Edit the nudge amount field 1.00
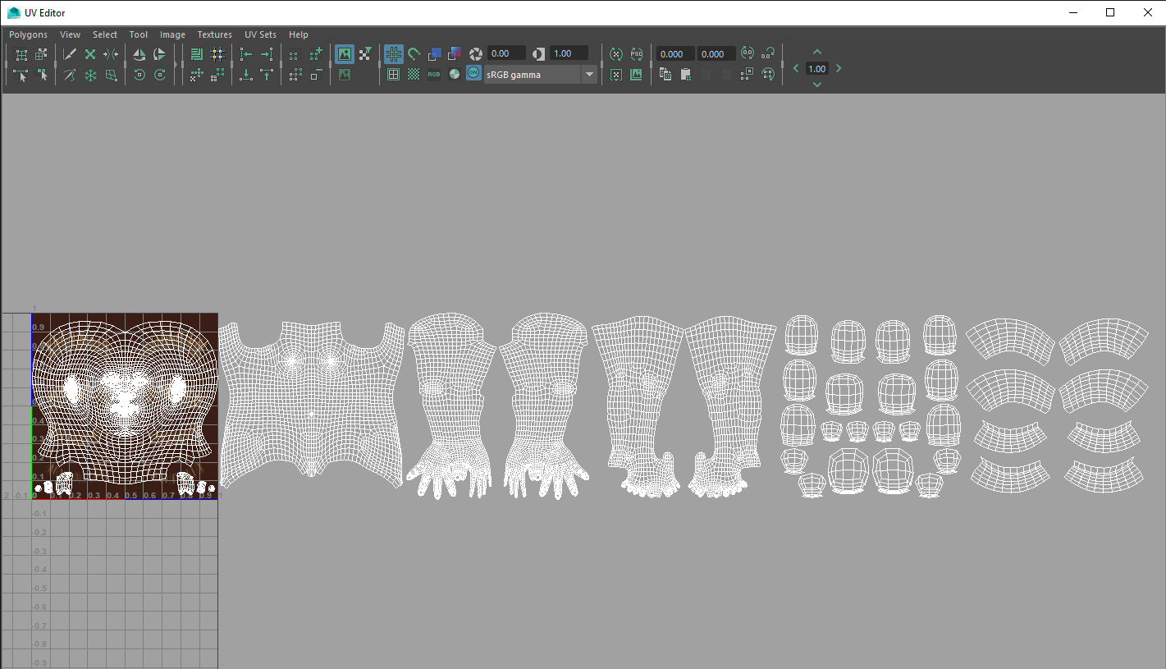The height and width of the screenshot is (669, 1166). point(816,69)
